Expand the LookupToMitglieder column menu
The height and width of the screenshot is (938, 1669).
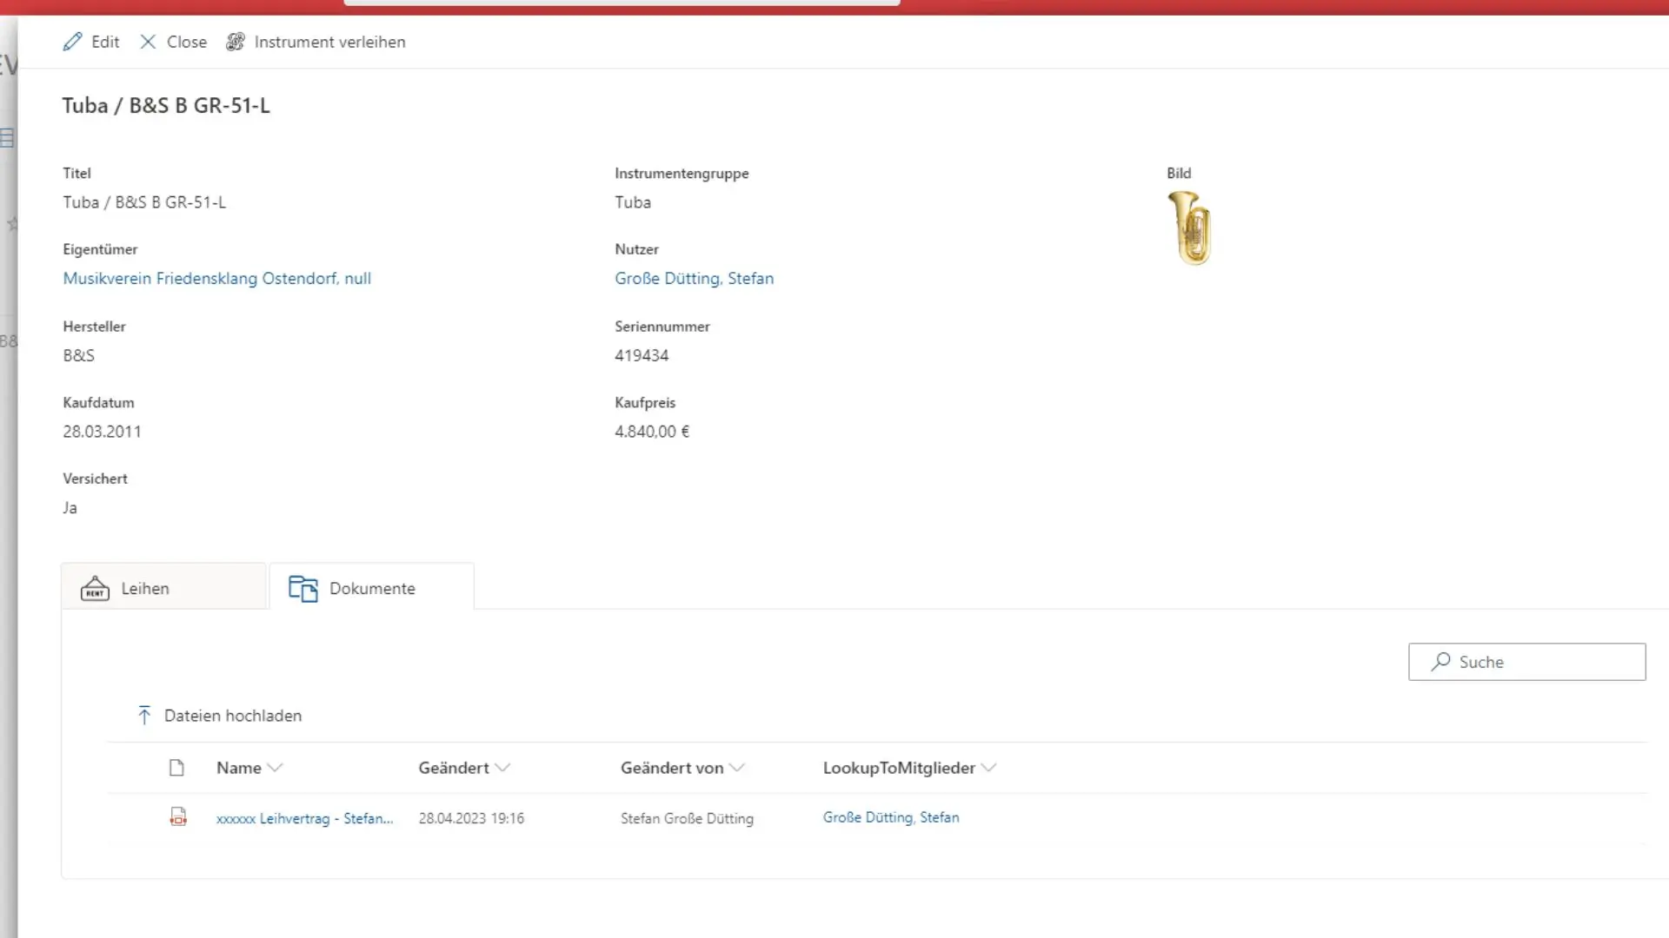[x=988, y=768]
